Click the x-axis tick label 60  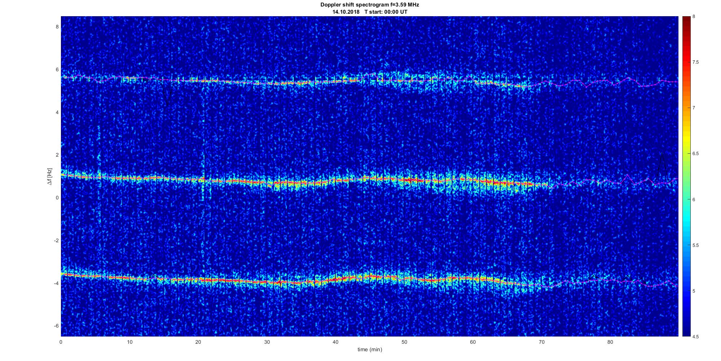473,342
